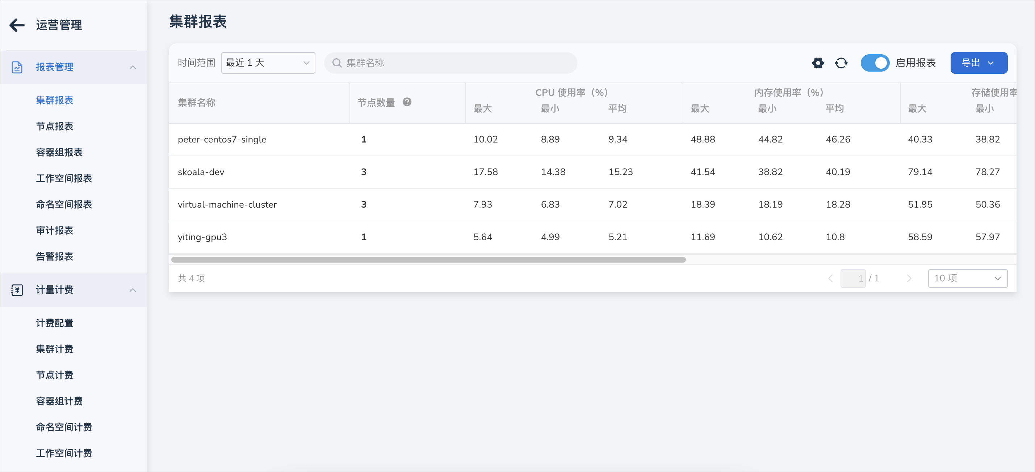Click the 集群名称 search input field
The height and width of the screenshot is (472, 1035).
click(451, 63)
